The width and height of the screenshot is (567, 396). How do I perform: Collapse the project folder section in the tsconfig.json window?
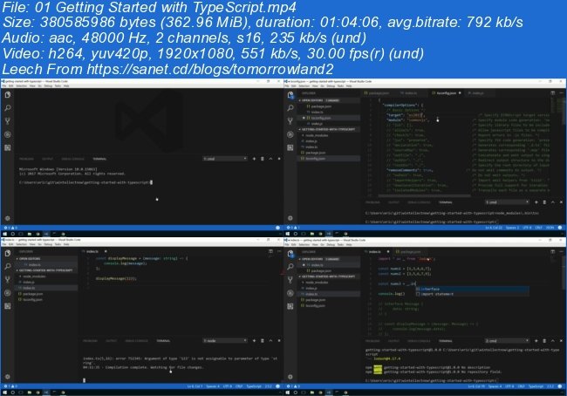coord(328,129)
